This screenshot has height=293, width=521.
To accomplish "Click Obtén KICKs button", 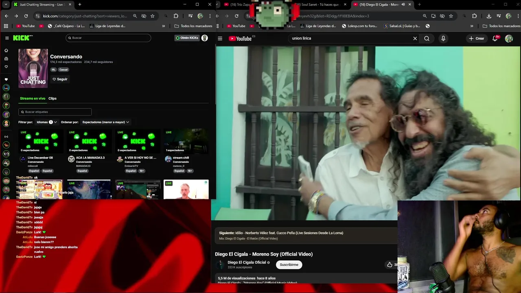I will tap(187, 38).
